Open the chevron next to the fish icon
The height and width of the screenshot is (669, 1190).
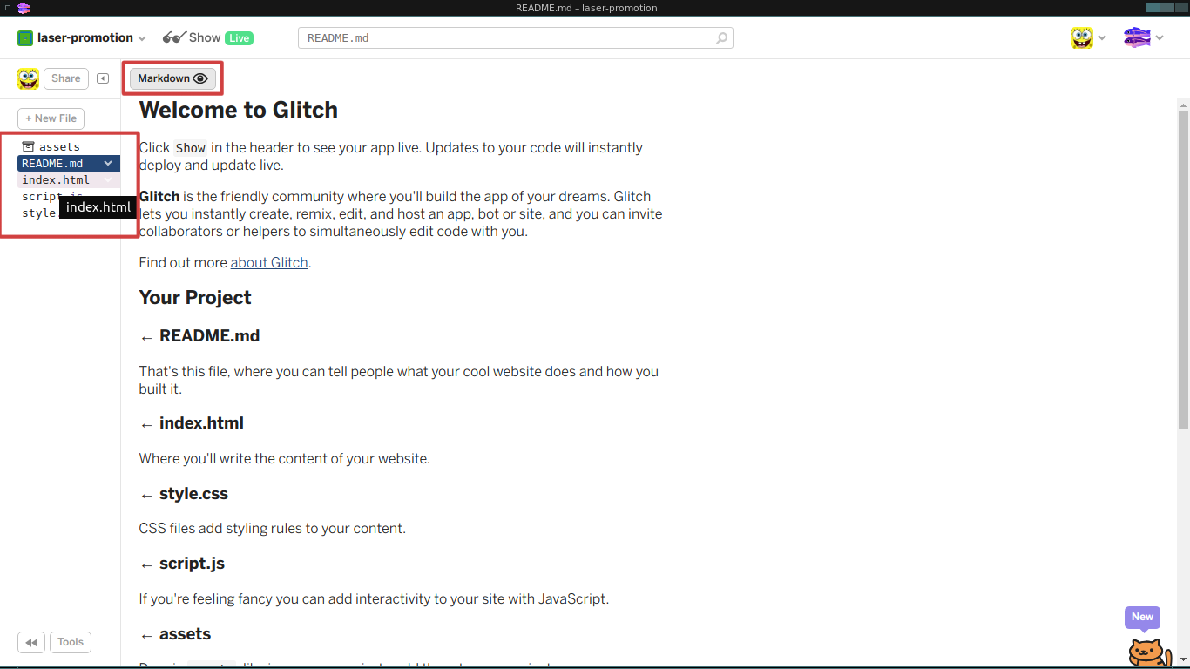[1160, 38]
